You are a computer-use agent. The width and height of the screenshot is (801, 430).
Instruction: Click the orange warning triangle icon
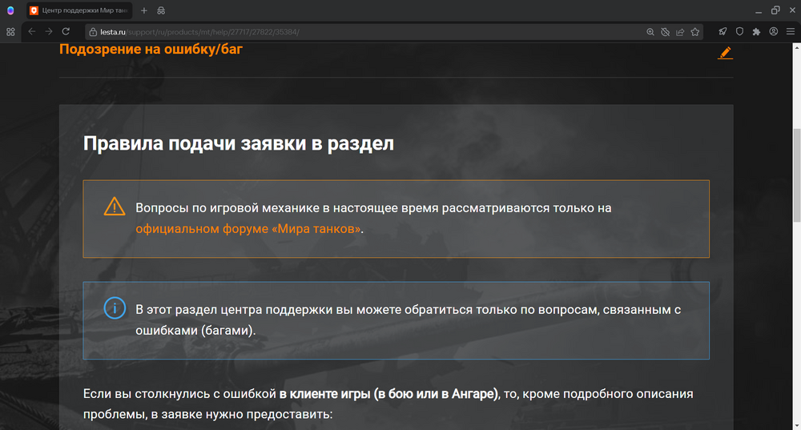[115, 207]
